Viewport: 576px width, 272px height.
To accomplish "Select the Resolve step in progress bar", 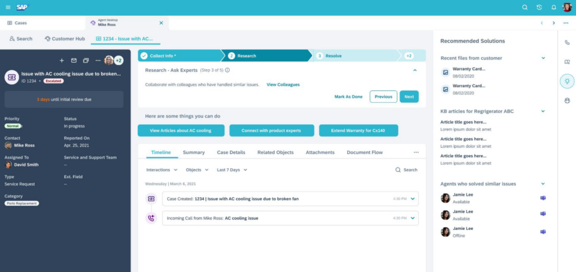I will (333, 56).
